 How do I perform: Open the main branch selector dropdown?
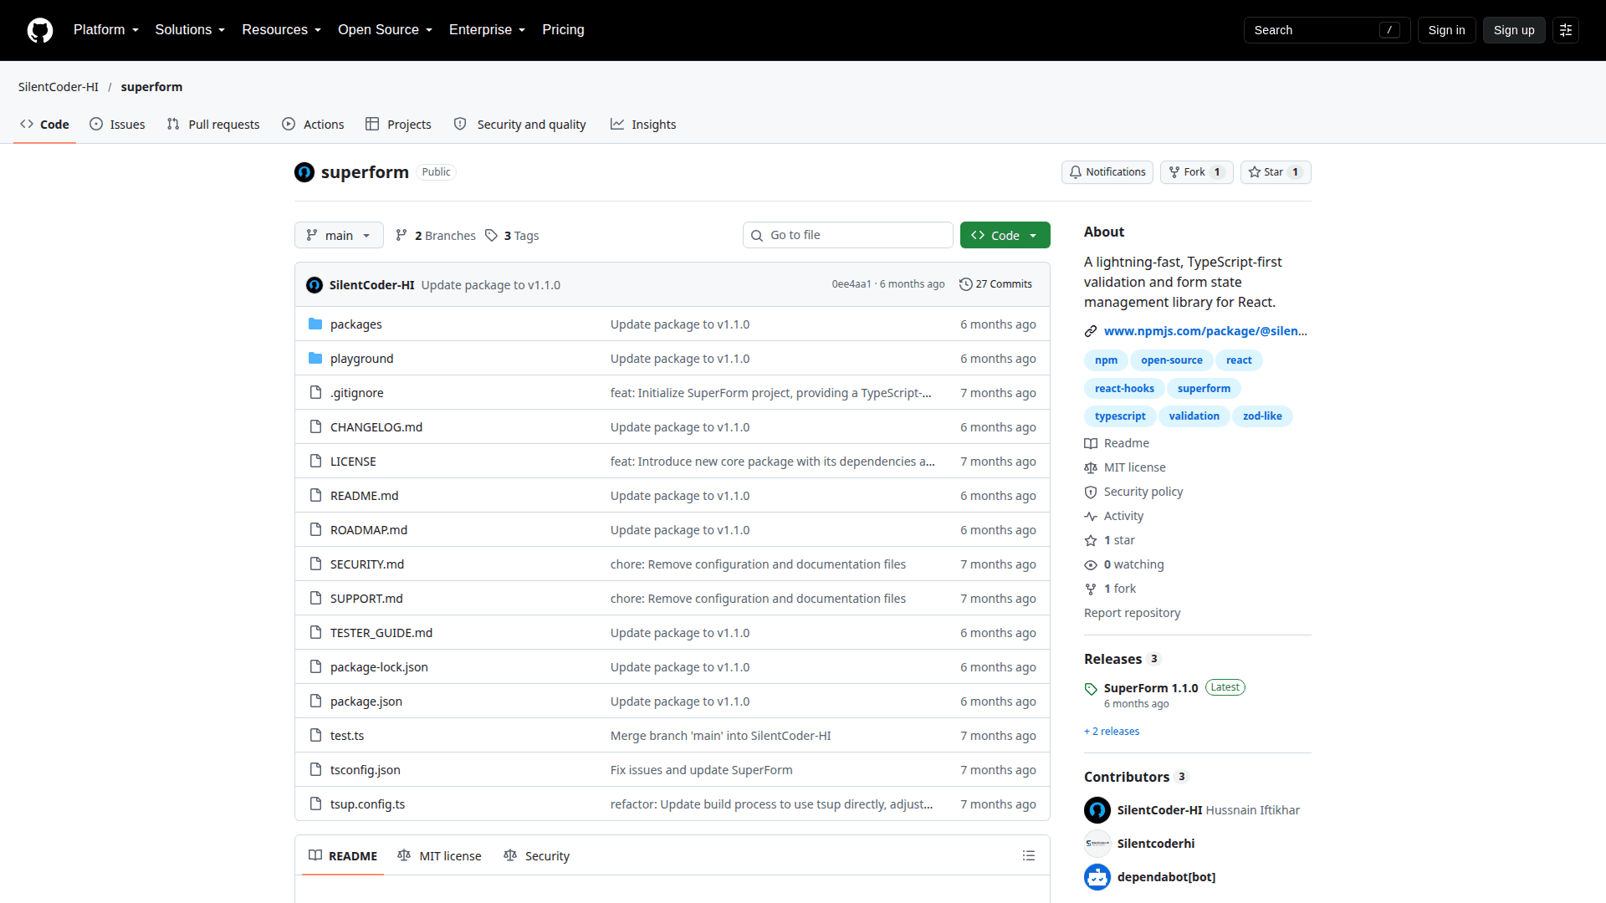click(339, 235)
